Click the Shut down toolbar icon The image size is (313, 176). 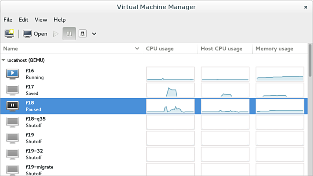(x=82, y=34)
